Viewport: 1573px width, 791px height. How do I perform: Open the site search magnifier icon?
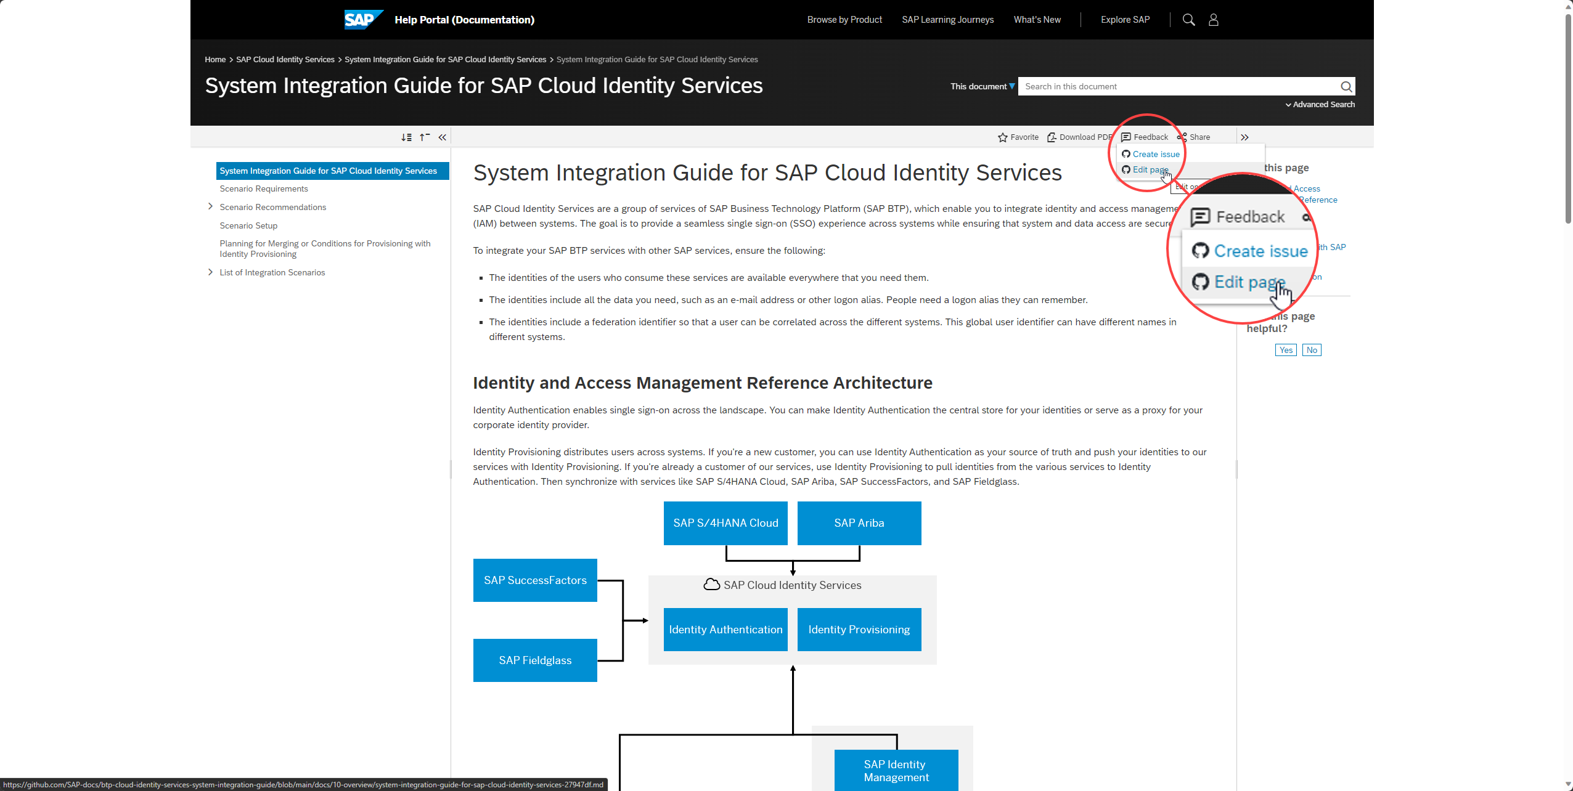click(x=1188, y=20)
